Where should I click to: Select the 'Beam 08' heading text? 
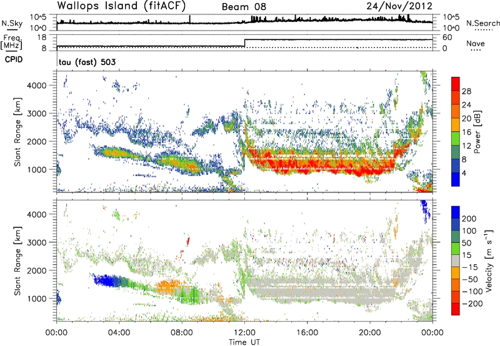click(244, 7)
